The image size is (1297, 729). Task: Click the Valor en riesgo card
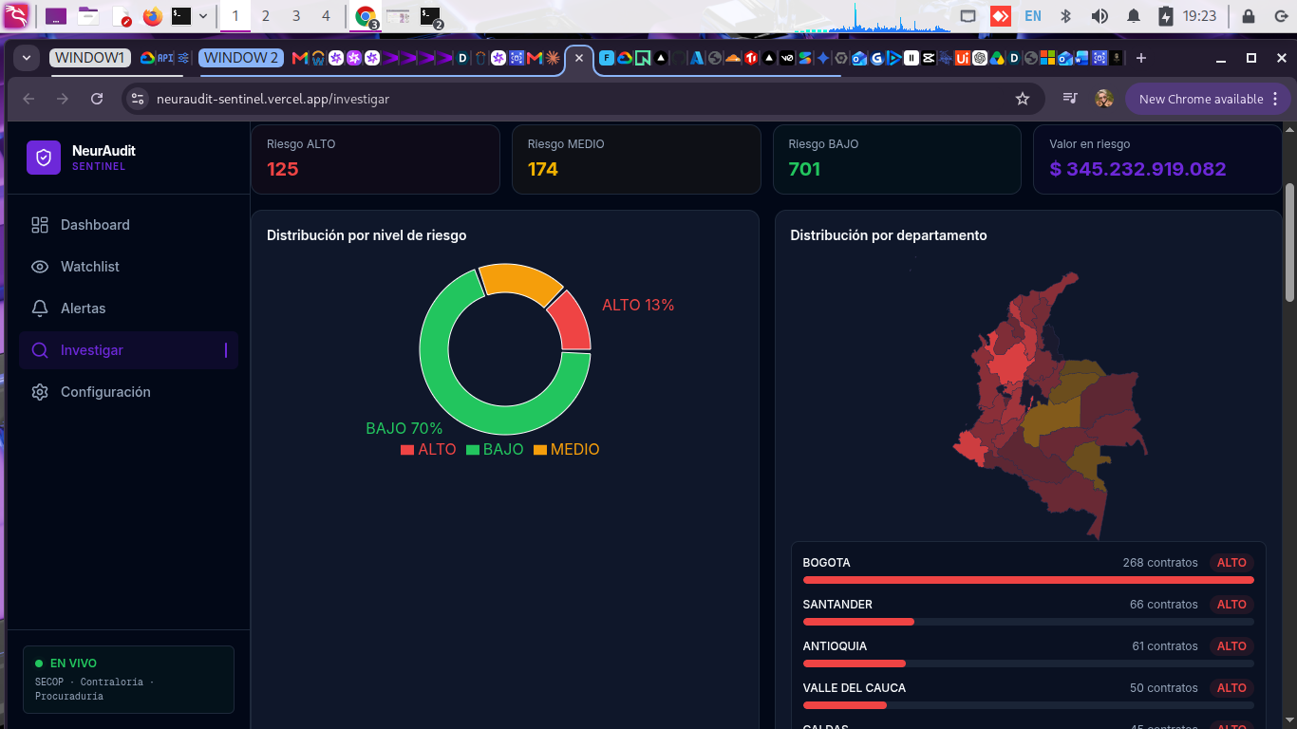pyautogui.click(x=1157, y=159)
